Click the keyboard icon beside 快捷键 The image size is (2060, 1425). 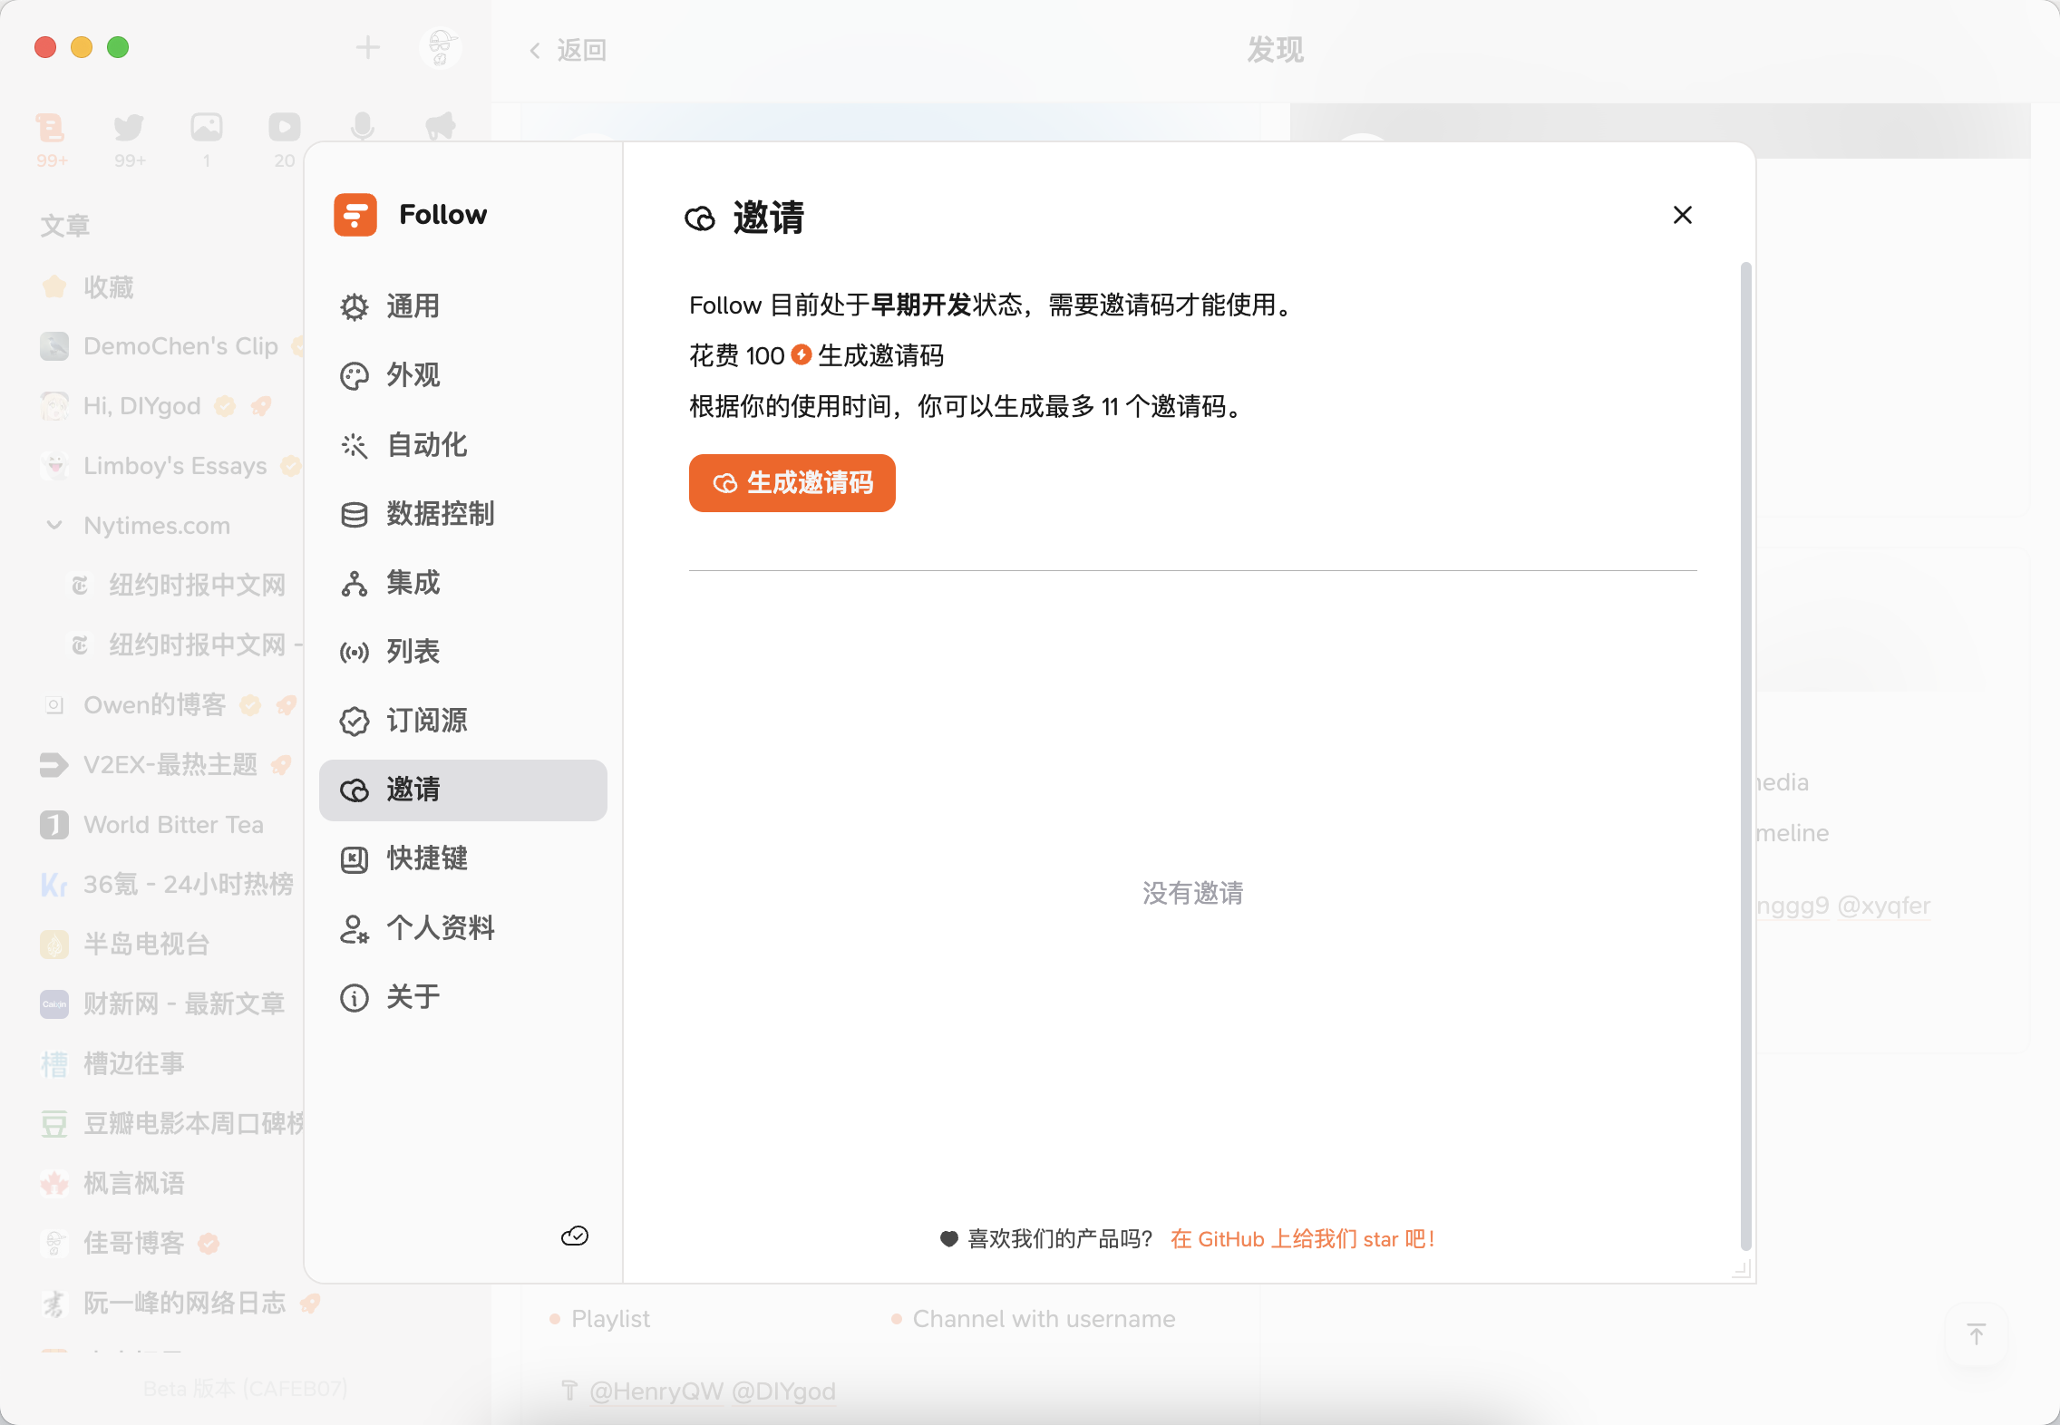355,859
